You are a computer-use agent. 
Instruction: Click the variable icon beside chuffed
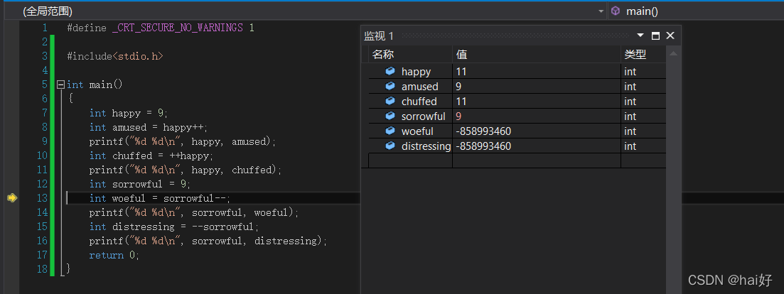390,102
